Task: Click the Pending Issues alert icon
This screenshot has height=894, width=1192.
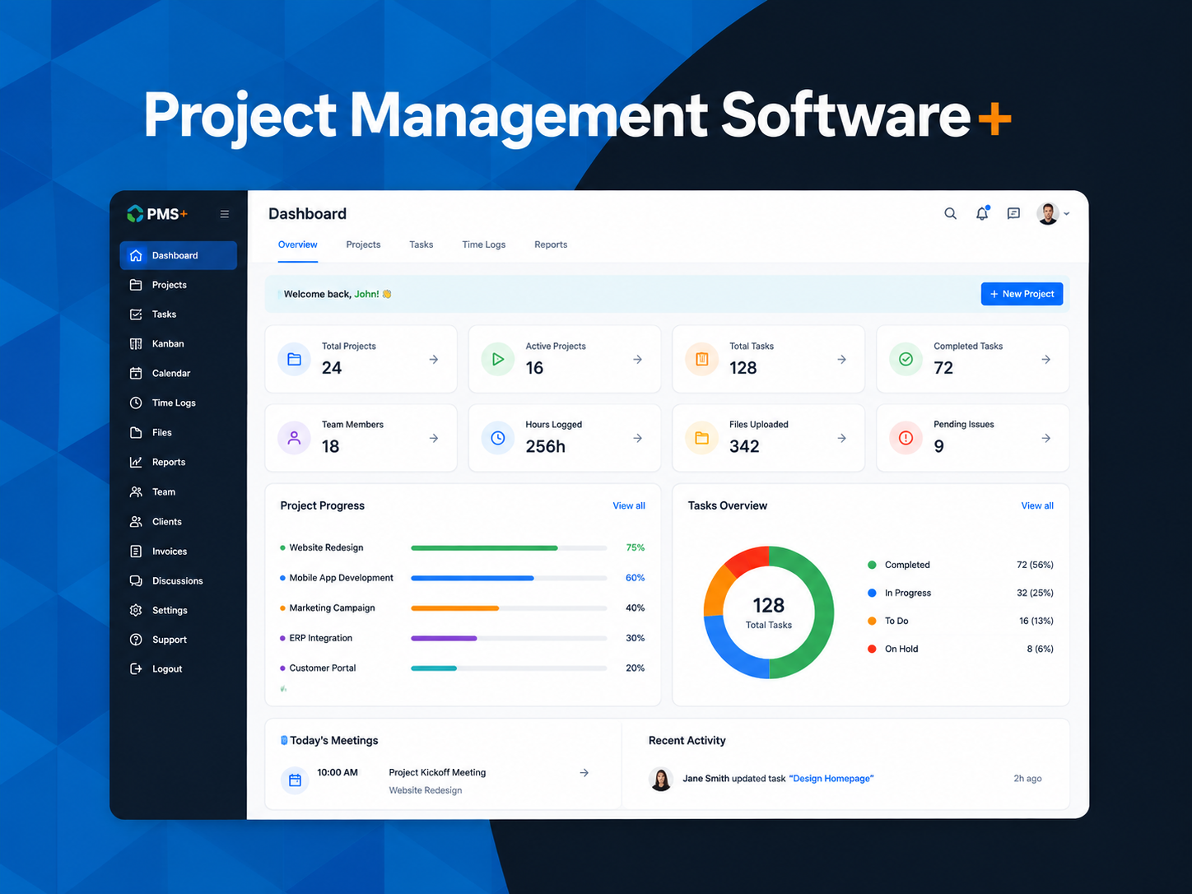Action: pos(906,438)
